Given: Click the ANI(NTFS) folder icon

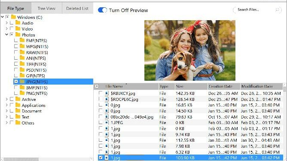Looking at the screenshot, I should point(22,58).
